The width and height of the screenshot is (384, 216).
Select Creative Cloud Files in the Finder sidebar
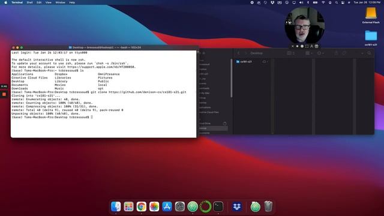point(209,112)
